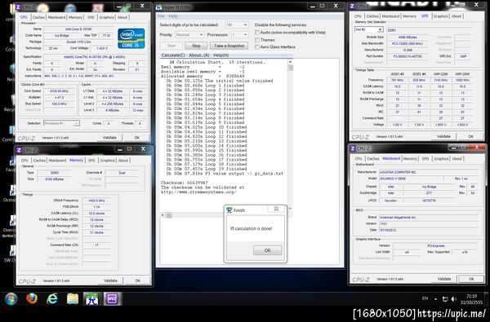Select the Calculate(C) tab in Hyper PI
The width and height of the screenshot is (490, 322).
pos(173,55)
